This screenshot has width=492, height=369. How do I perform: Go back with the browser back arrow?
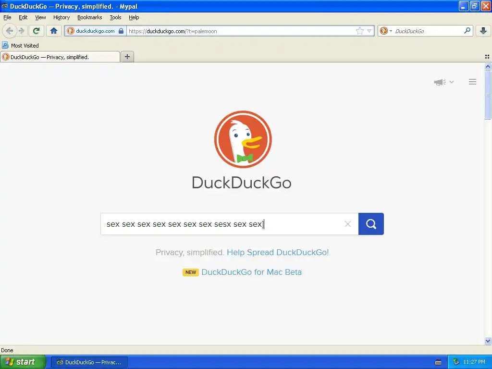pyautogui.click(x=10, y=31)
